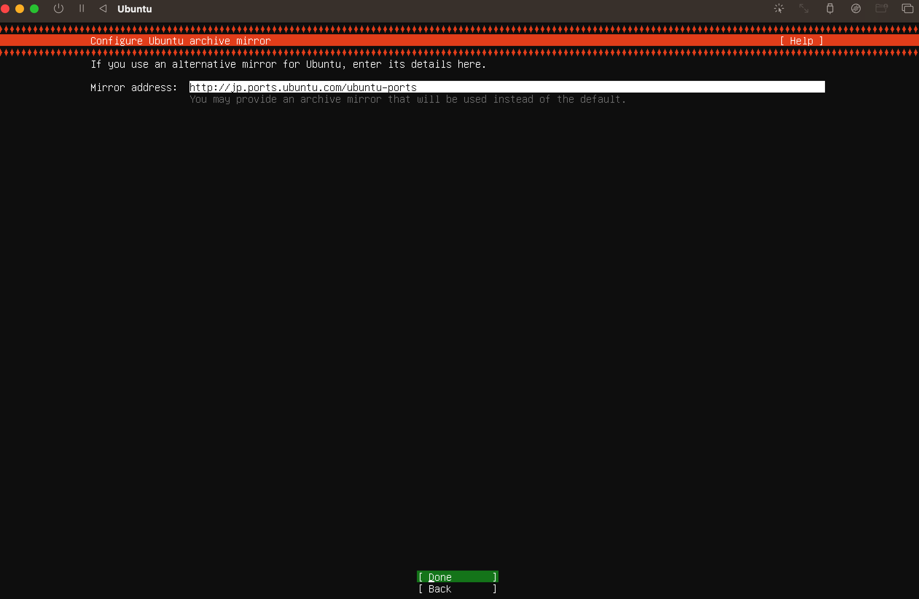Screen dimensions: 919x599
Task: Select the Back button
Action: coord(457,588)
